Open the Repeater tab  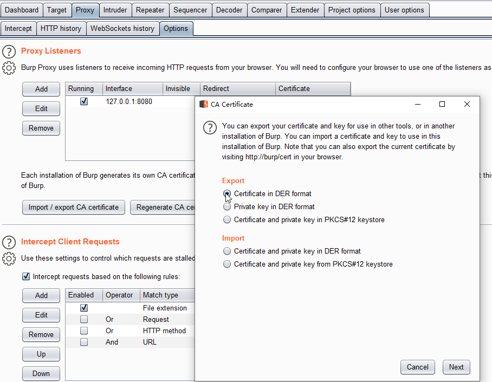coord(150,10)
